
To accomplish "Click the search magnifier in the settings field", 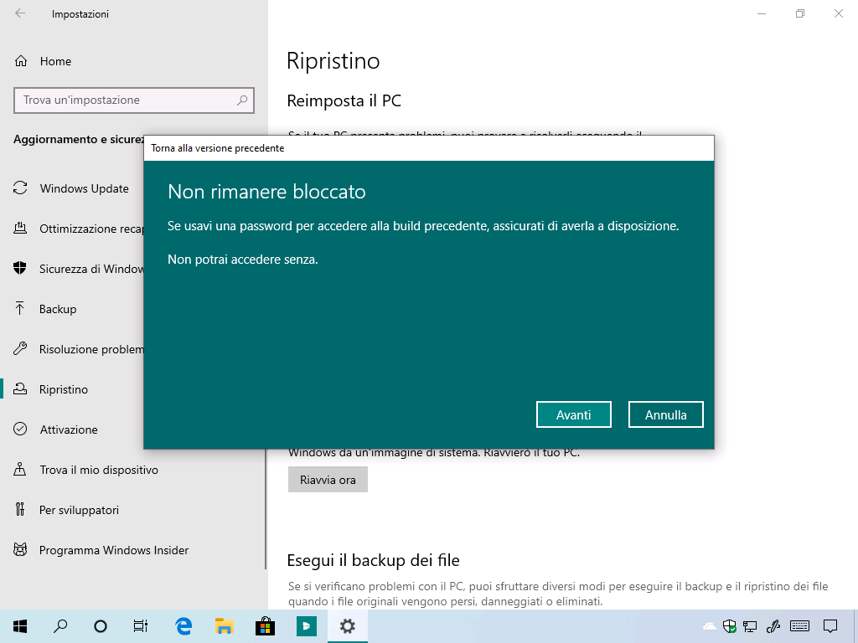I will 242,100.
